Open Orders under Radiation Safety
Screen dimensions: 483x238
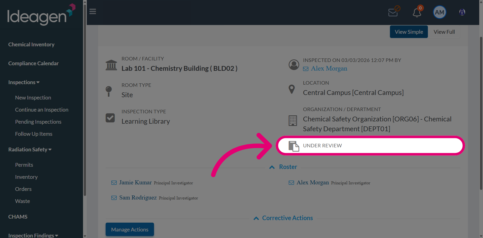coord(23,189)
